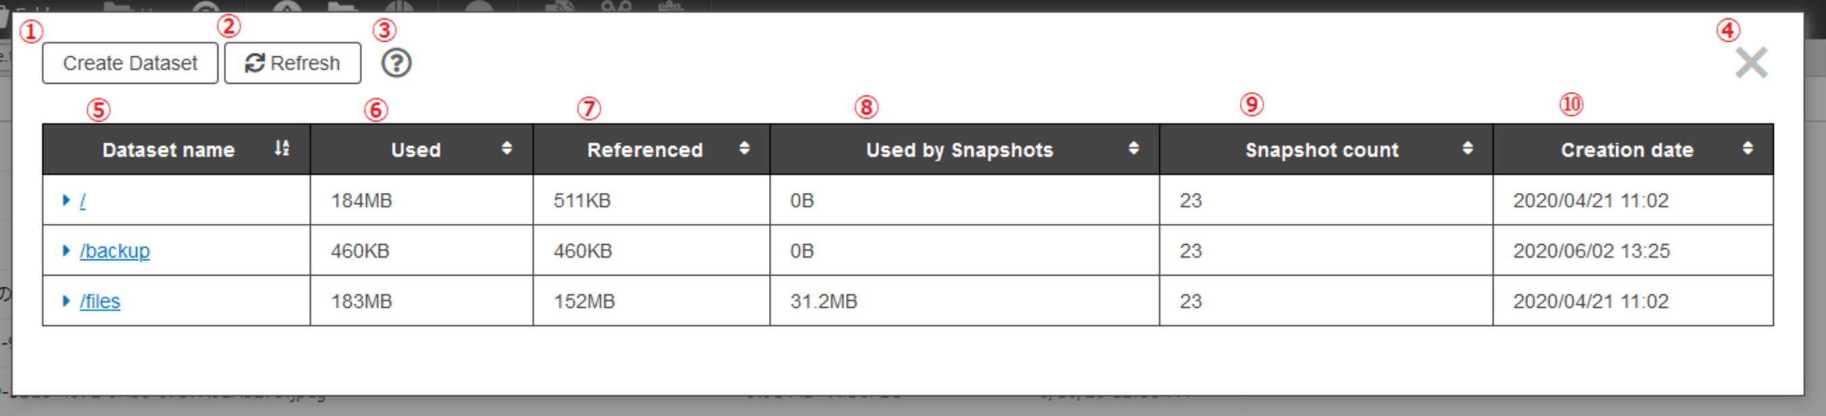Image resolution: width=1826 pixels, height=416 pixels.
Task: Open help via the question mark icon
Action: pyautogui.click(x=397, y=64)
